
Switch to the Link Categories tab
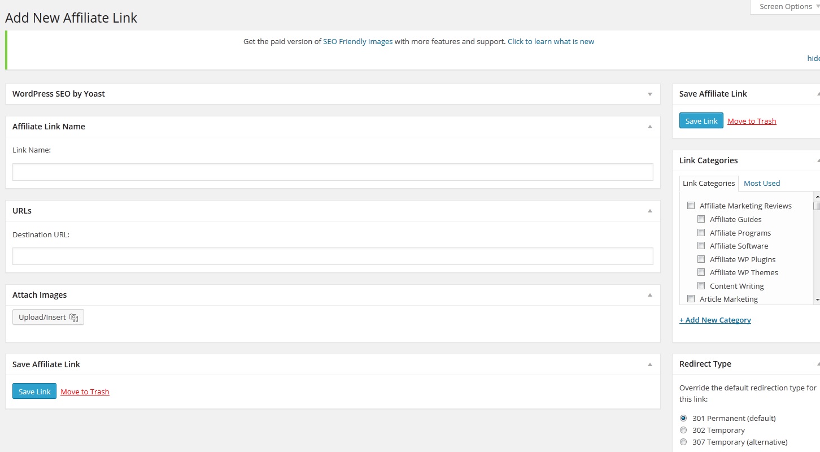(x=709, y=183)
